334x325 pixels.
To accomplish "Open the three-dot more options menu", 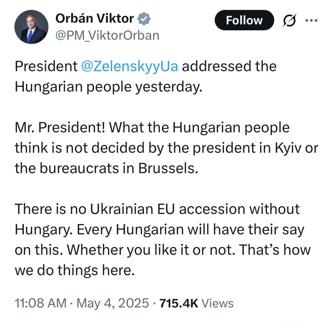I will (x=311, y=21).
